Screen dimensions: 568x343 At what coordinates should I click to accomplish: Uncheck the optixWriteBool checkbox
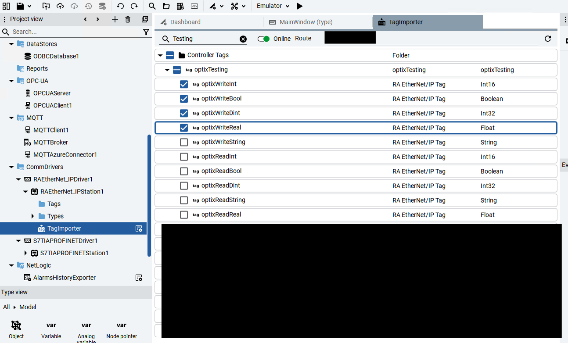184,99
